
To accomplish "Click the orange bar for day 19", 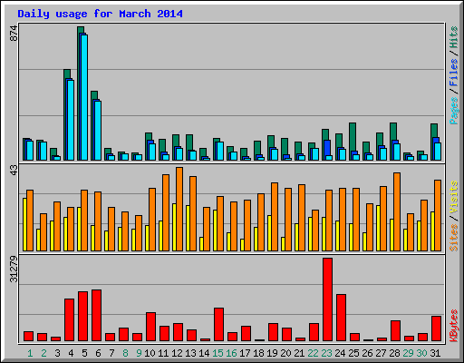I will point(275,217).
